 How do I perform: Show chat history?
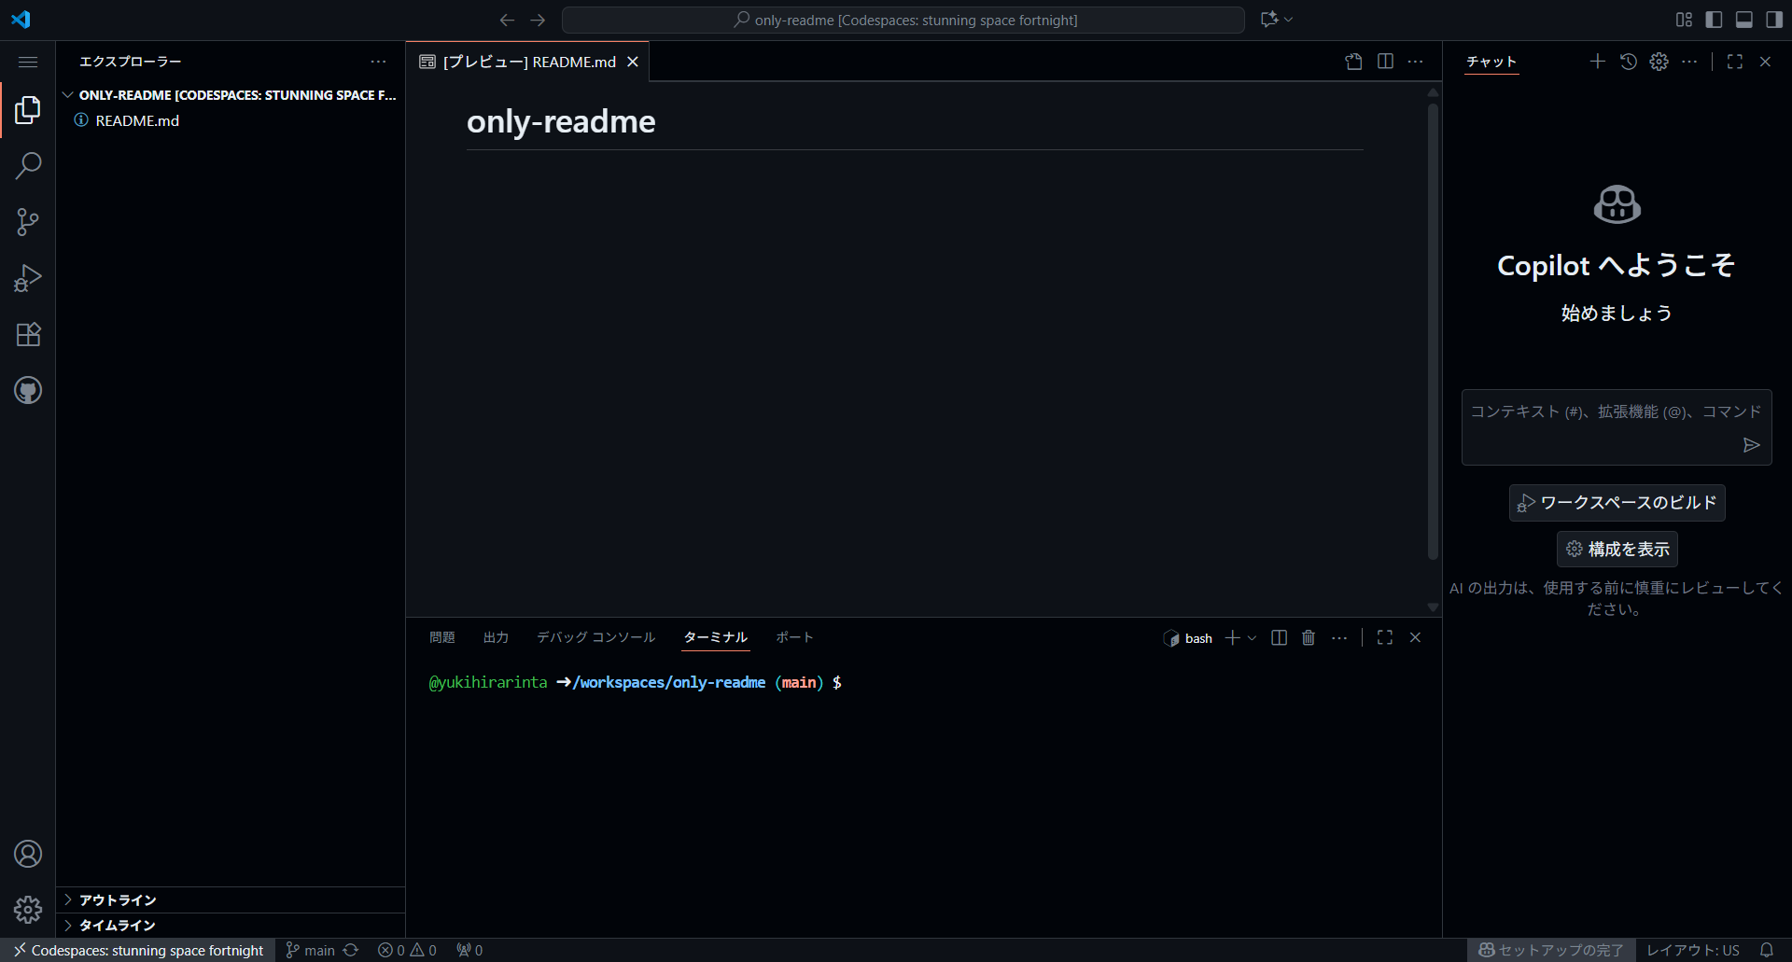1629,62
